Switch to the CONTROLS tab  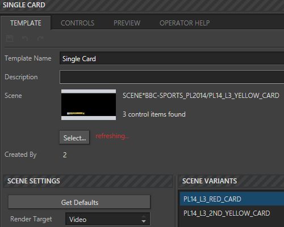click(x=77, y=23)
